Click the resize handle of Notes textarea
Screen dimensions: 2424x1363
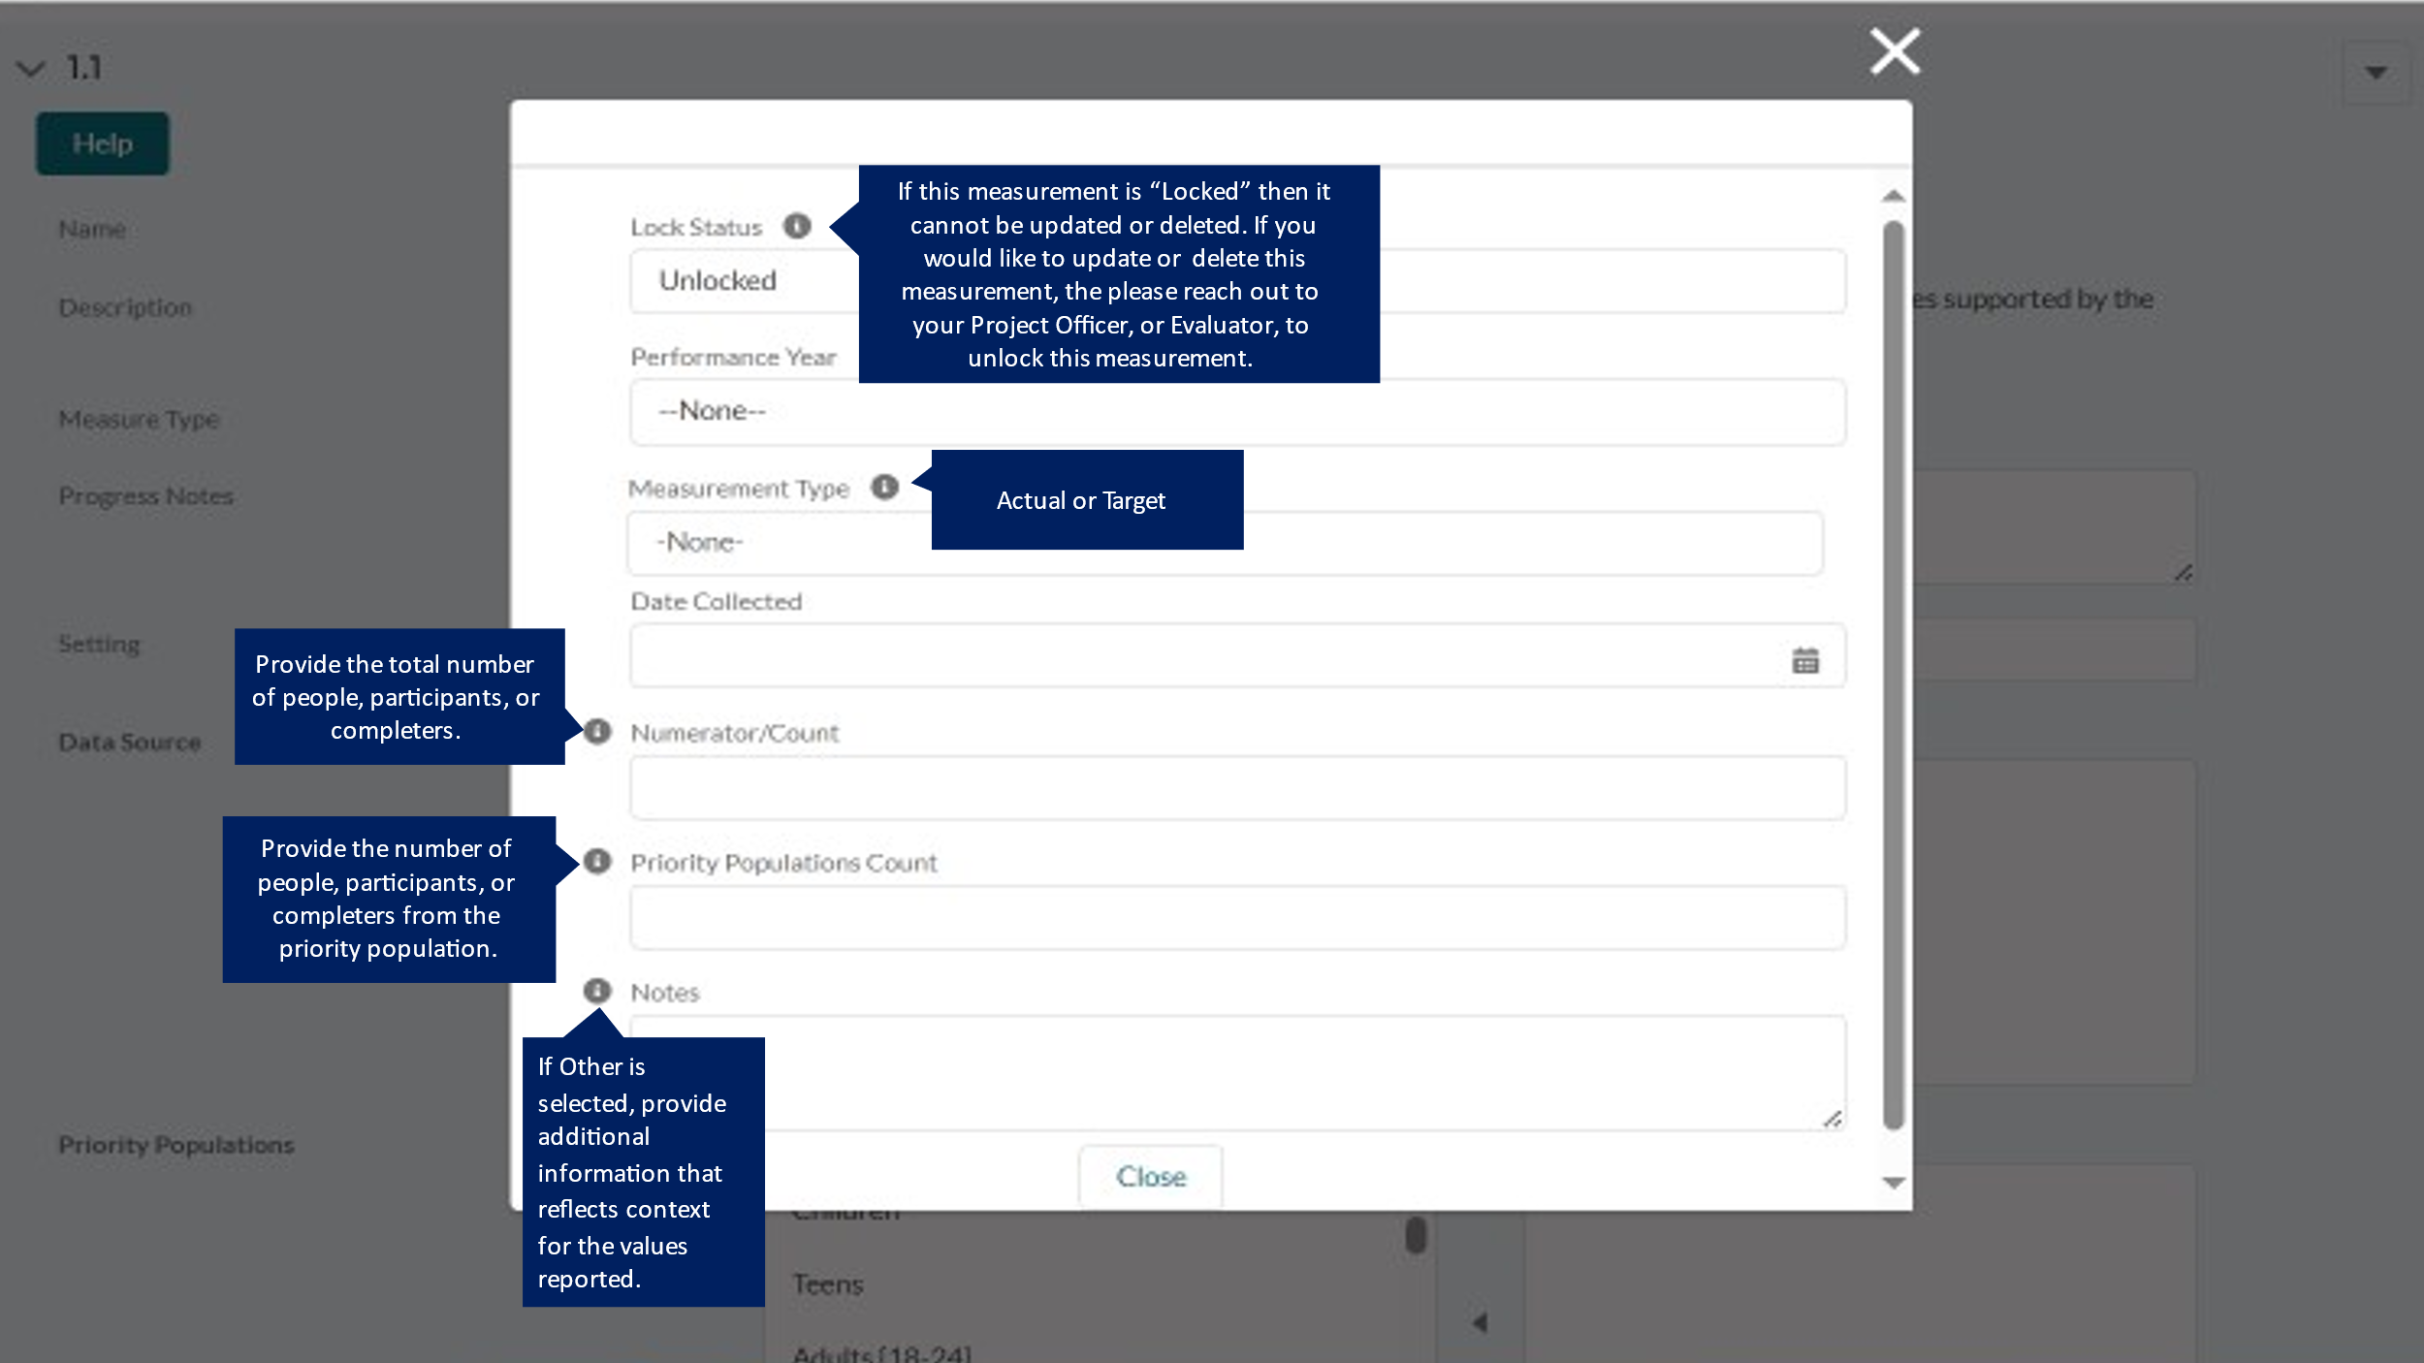pos(1832,1120)
